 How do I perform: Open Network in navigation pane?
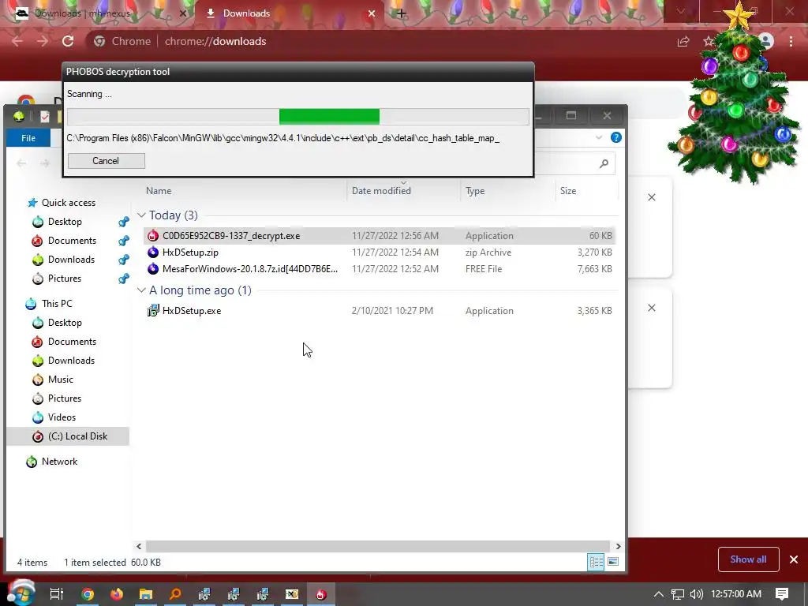[x=59, y=462]
